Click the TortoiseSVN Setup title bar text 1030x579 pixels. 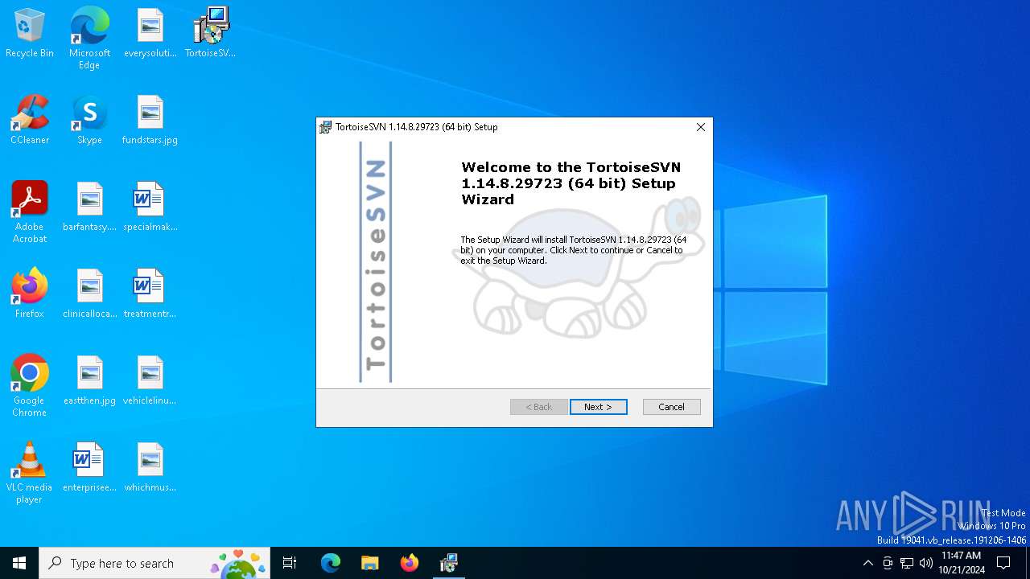[x=417, y=127]
